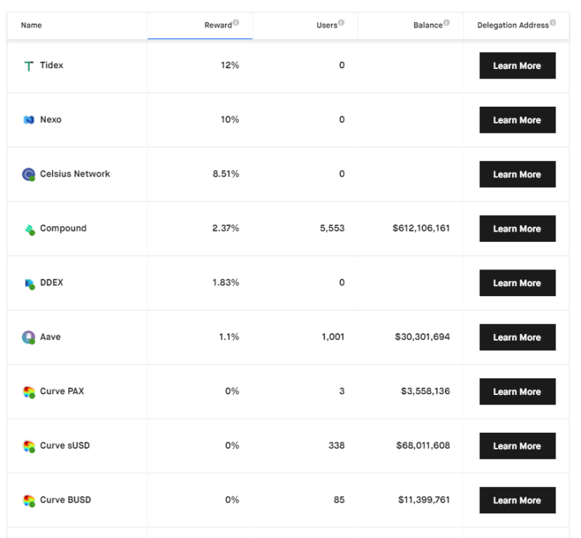The height and width of the screenshot is (538, 581).
Task: Open Learn More for Compound
Action: (517, 229)
